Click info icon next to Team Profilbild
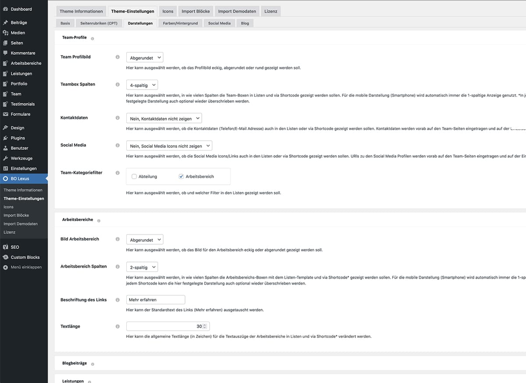Screen dimensions: 526x383 click(x=117, y=57)
